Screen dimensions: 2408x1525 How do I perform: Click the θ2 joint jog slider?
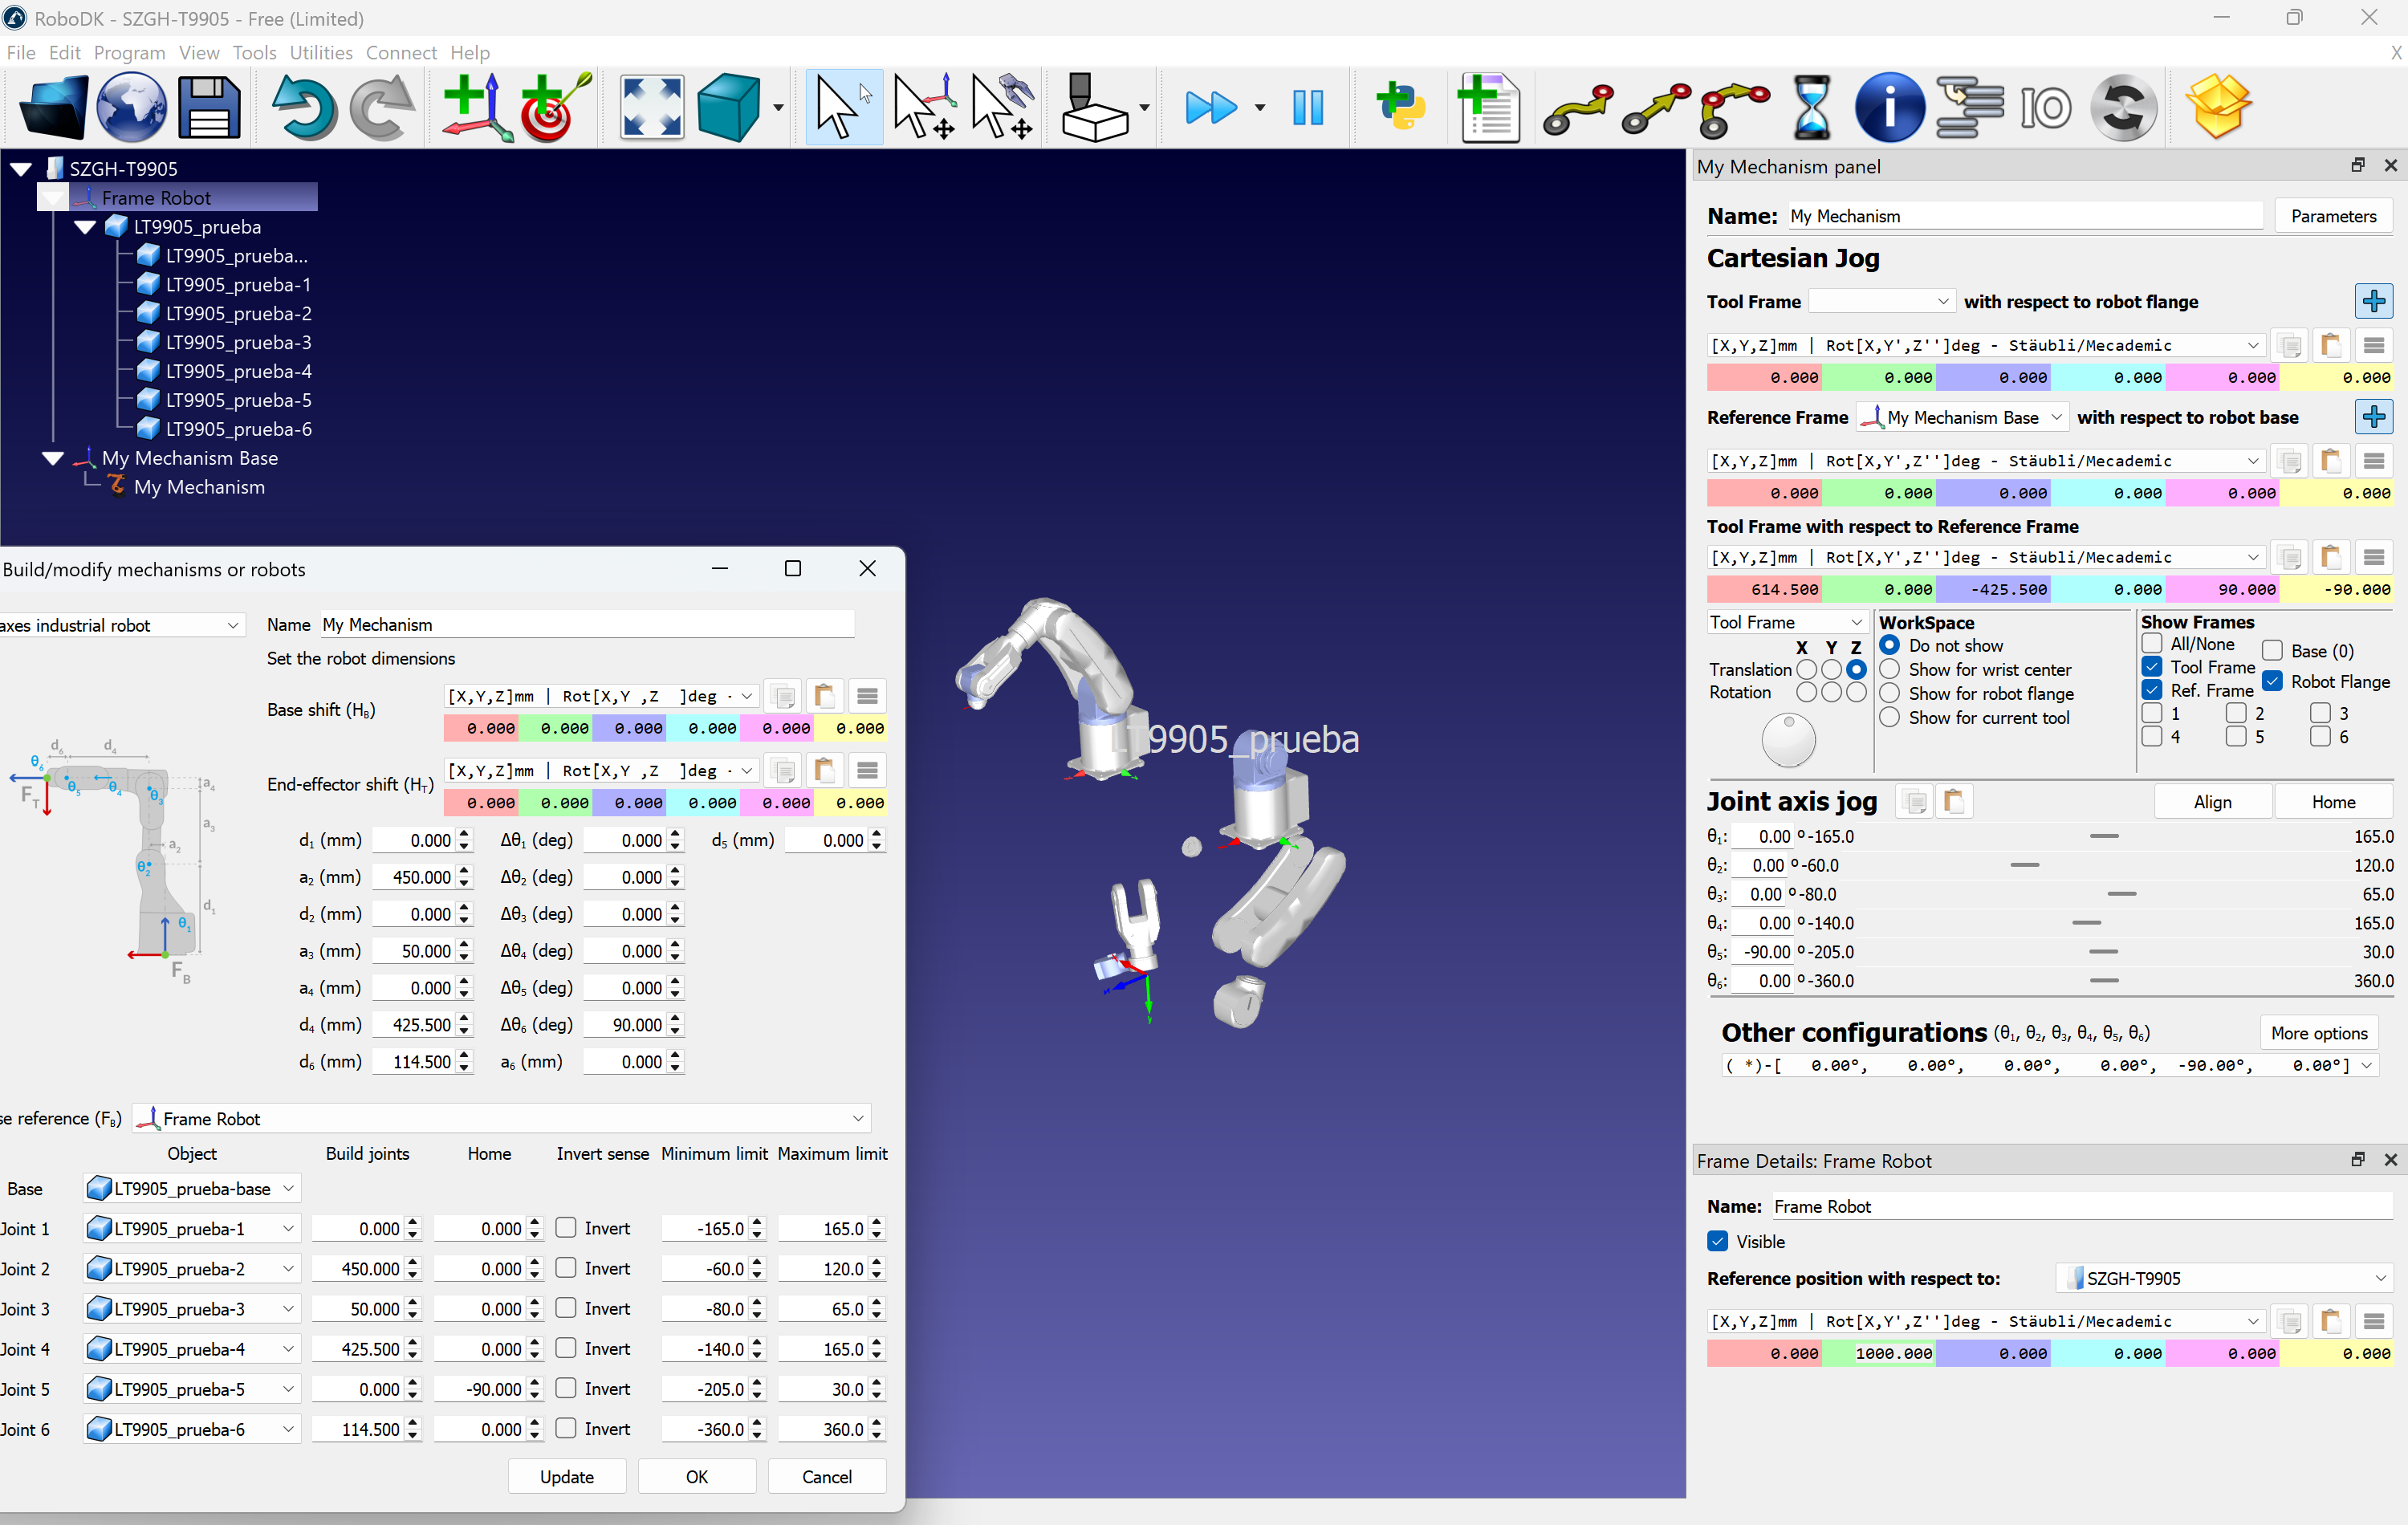click(x=2024, y=865)
